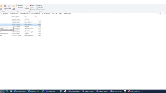Create a New folder from the ribbon
Screen dimensions: 166x93
pyautogui.click(x=14, y=7)
